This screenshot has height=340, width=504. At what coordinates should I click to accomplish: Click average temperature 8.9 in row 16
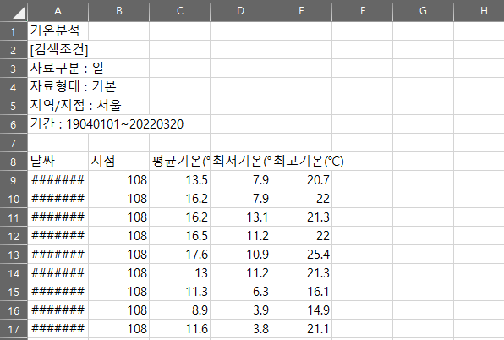tap(179, 310)
